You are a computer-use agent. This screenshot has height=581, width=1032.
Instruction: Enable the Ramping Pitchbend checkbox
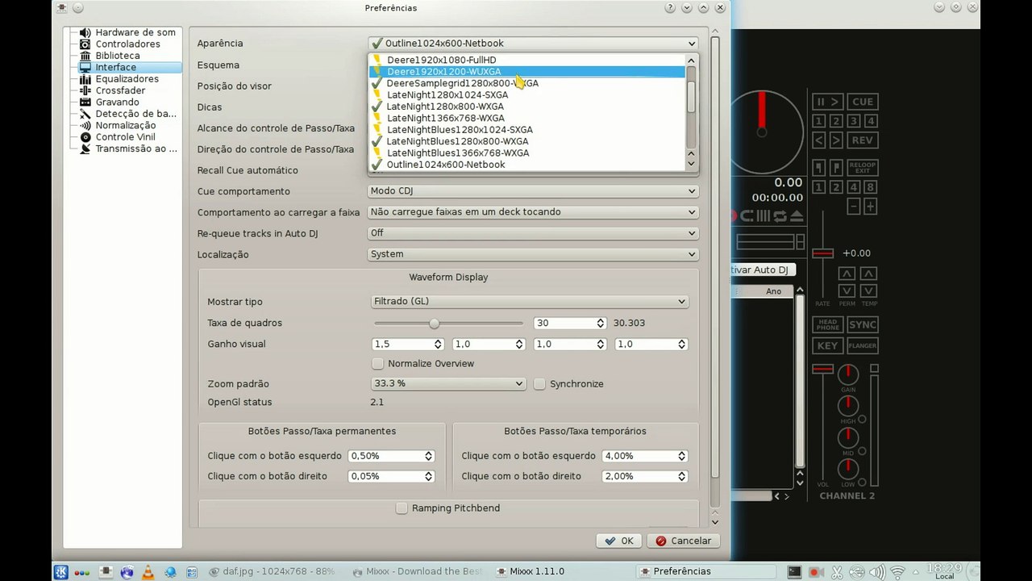pos(402,508)
